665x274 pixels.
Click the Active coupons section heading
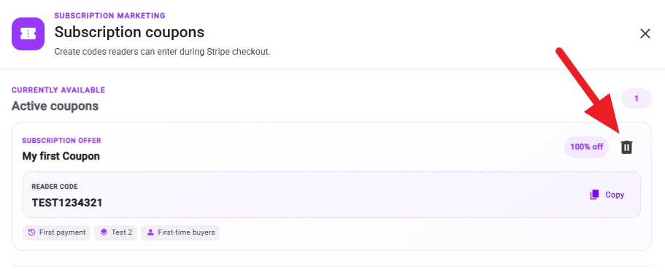tap(55, 106)
